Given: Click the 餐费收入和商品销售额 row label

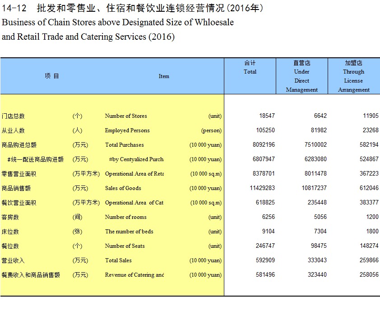Looking at the screenshot, I should click(31, 275).
